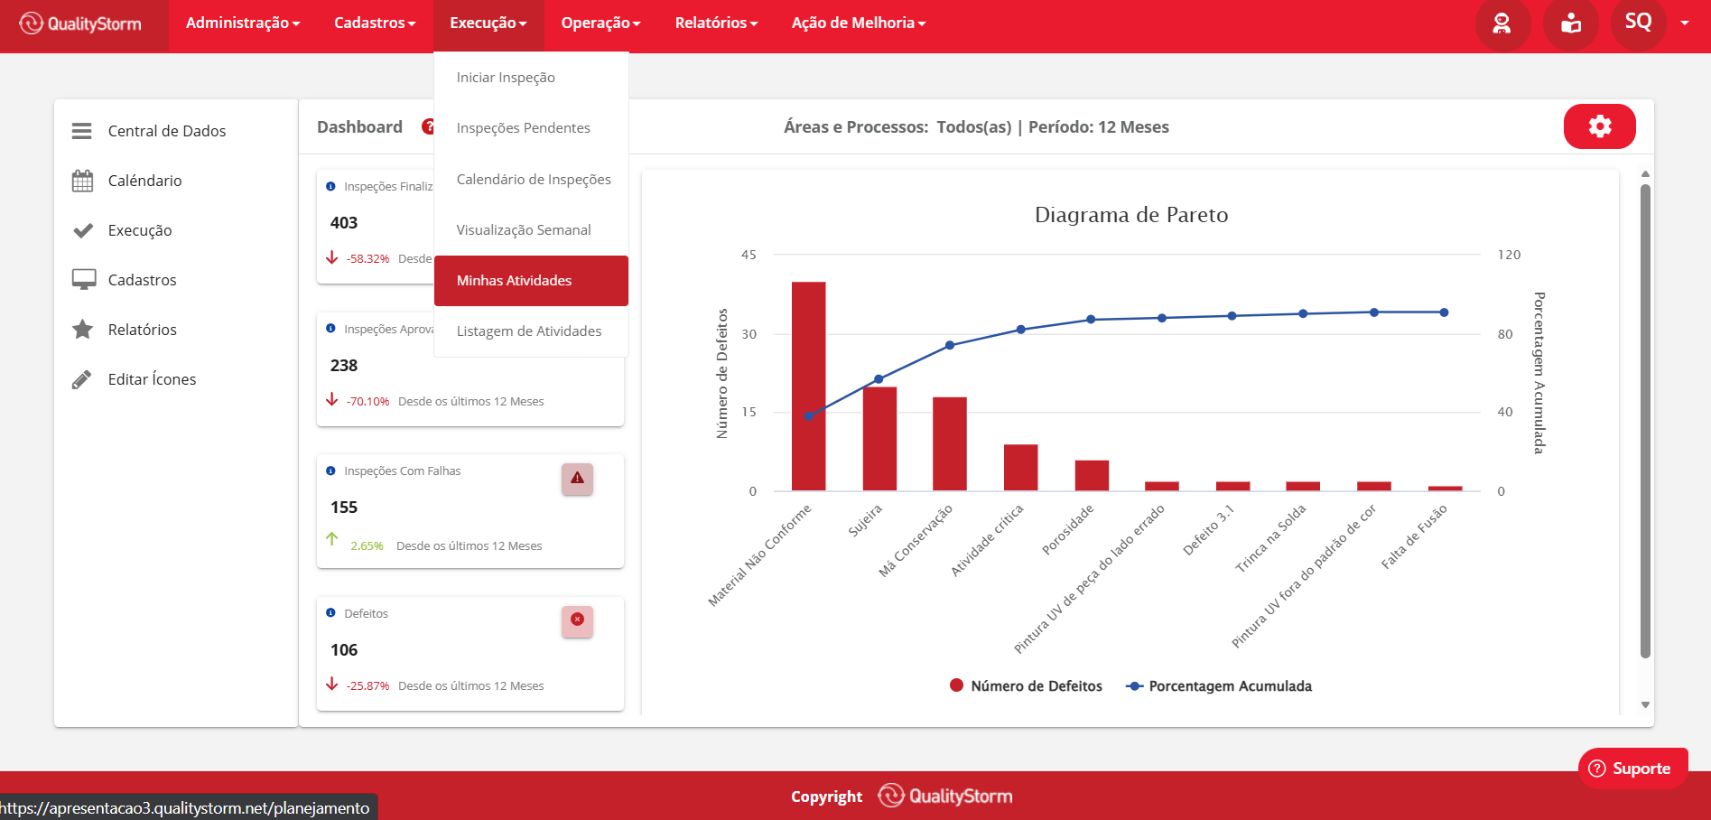Click the checkmark icon beside Execução
Viewport: 1711px width, 820px height.
(82, 230)
